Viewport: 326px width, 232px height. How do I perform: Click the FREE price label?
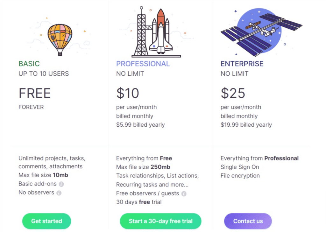point(34,93)
